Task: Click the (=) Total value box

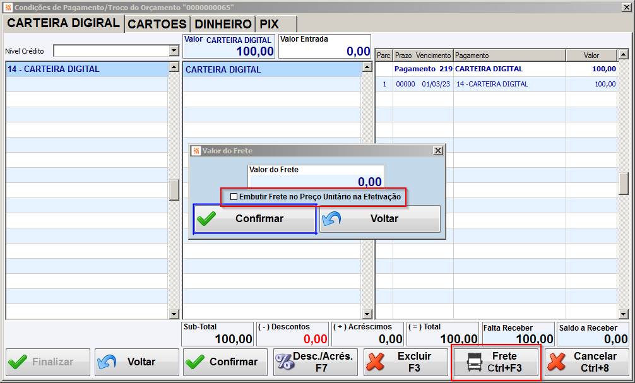Action: [x=442, y=334]
